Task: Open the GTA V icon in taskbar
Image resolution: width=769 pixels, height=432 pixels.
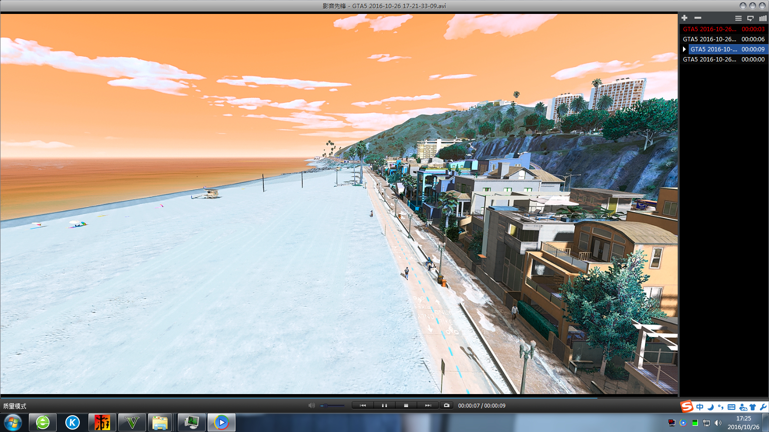Action: pyautogui.click(x=132, y=422)
